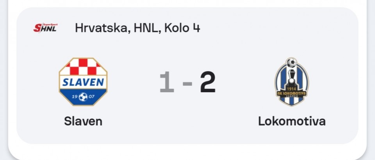Click the red-white checkered part of Slaven crest
This screenshot has width=375, height=160.
pos(83,67)
